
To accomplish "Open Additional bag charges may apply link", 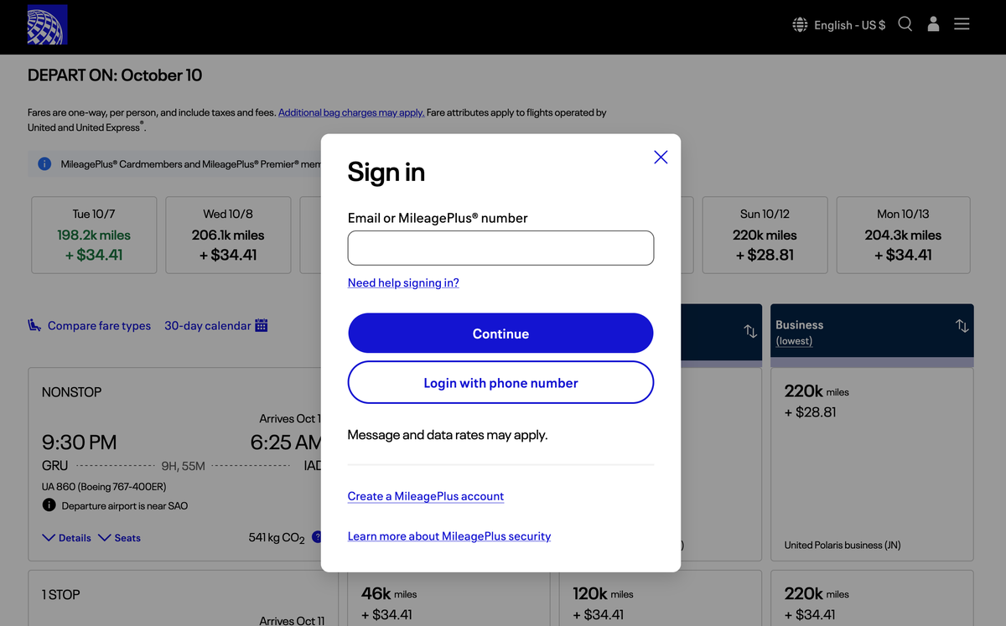I will (x=351, y=112).
